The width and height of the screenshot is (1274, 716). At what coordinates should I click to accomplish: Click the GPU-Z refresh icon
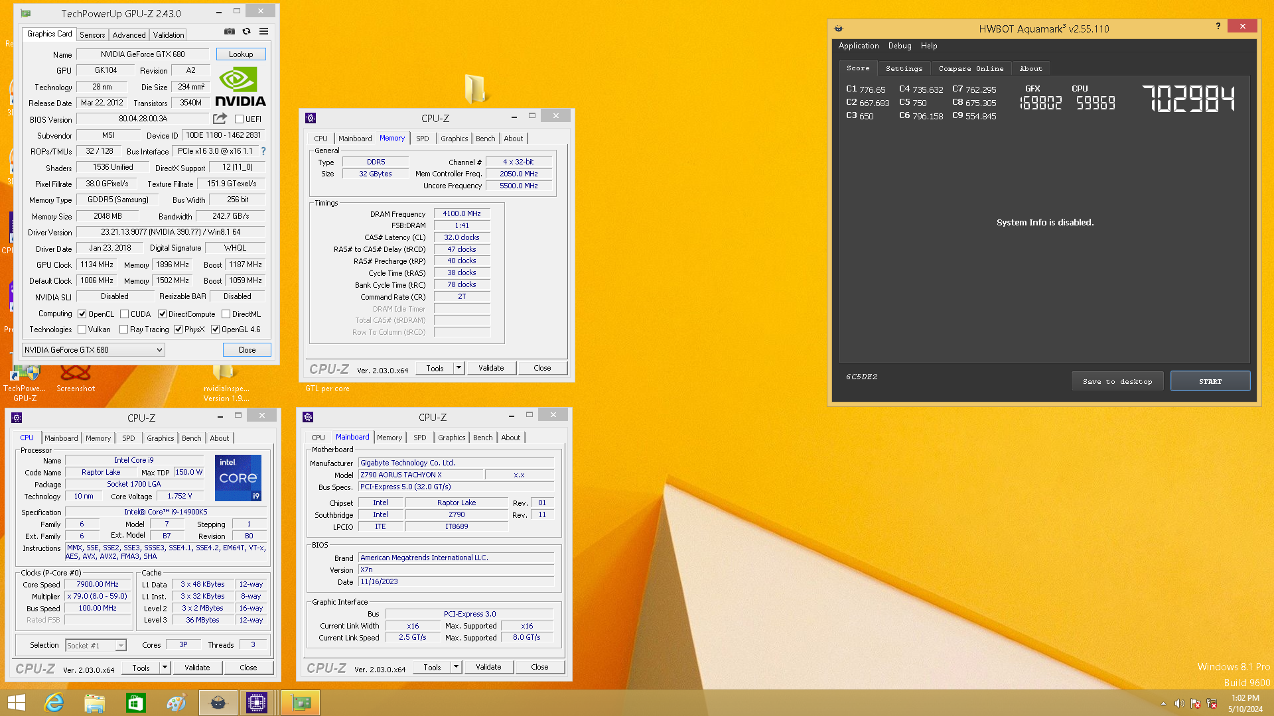[x=247, y=32]
